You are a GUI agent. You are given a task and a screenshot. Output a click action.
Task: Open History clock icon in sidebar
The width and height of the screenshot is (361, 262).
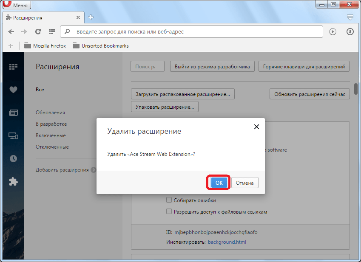pos(13,158)
